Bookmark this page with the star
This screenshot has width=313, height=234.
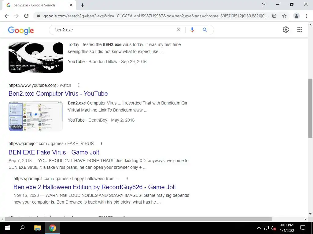[x=284, y=16]
